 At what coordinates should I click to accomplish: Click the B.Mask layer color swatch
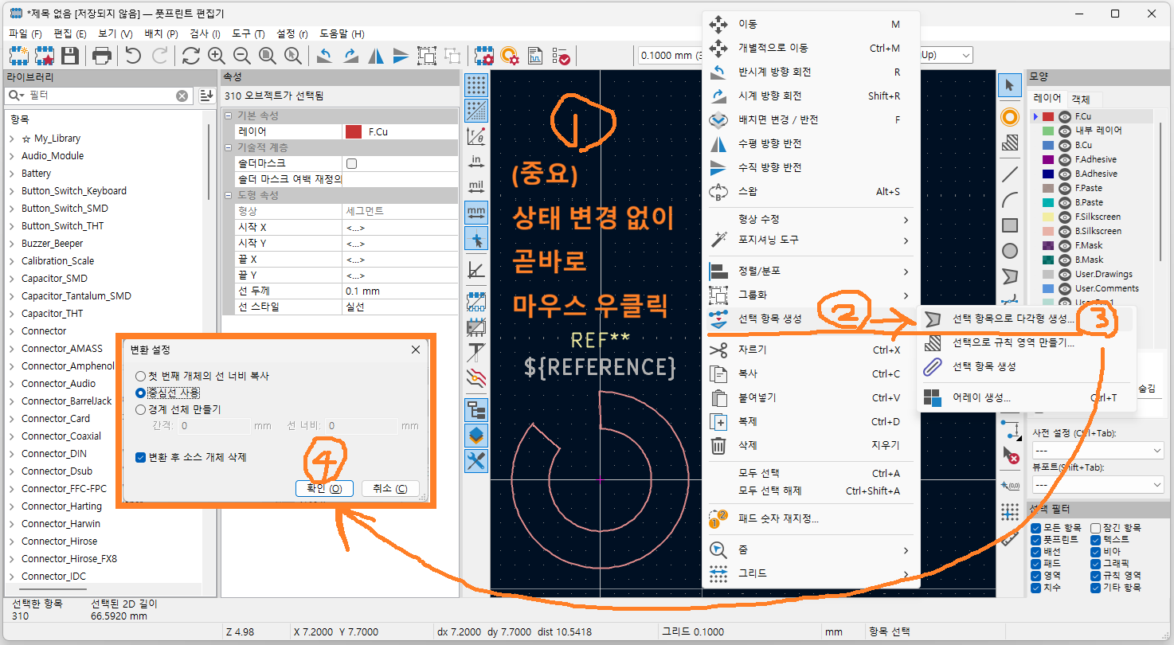pos(1048,260)
